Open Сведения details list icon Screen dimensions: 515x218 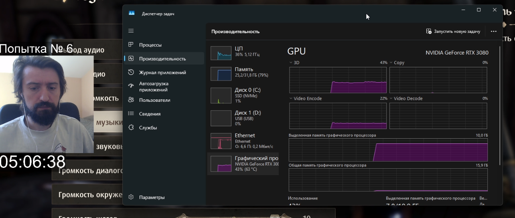[131, 114]
